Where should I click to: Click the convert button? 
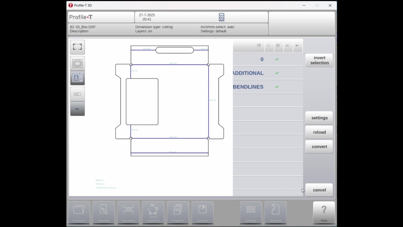319,147
